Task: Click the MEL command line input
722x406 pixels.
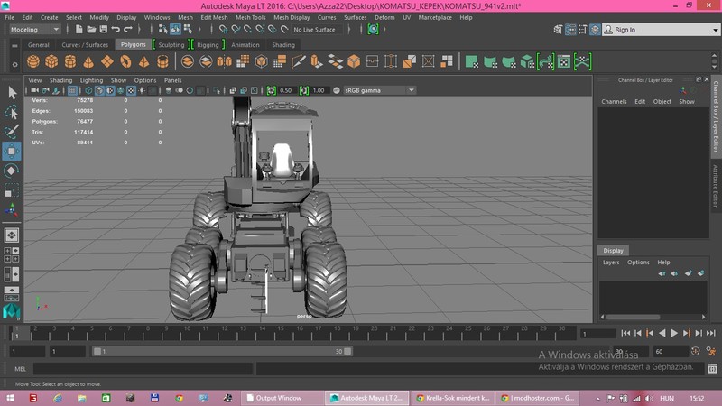Action: coord(143,369)
